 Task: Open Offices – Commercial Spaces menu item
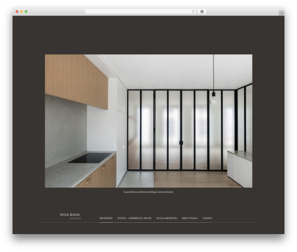pyautogui.click(x=134, y=218)
